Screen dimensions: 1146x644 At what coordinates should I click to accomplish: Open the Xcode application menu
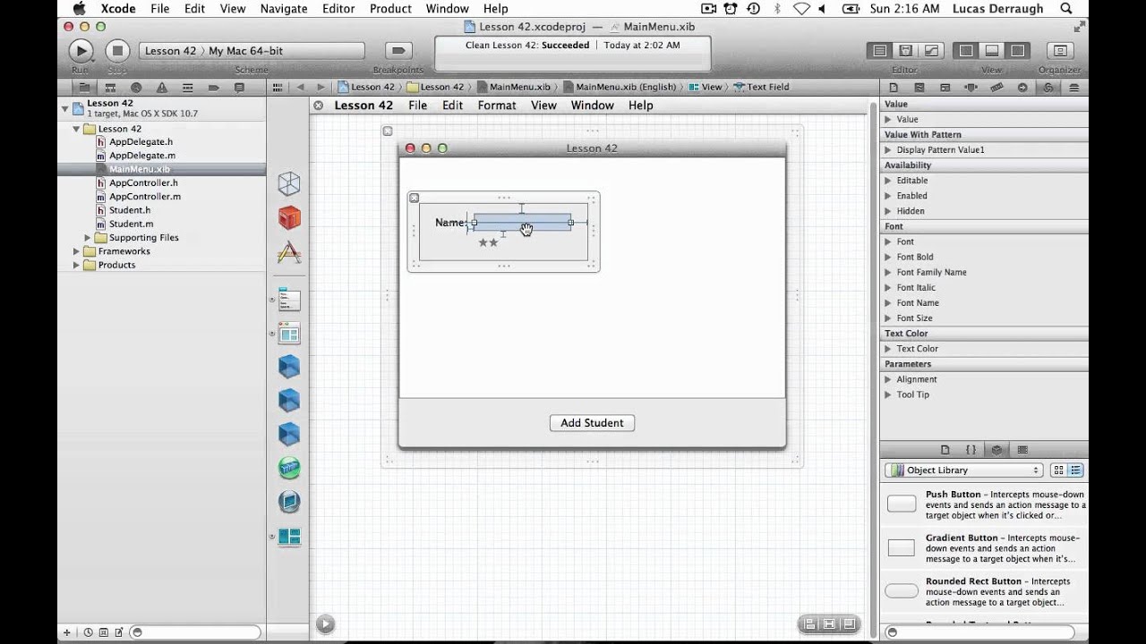[116, 9]
